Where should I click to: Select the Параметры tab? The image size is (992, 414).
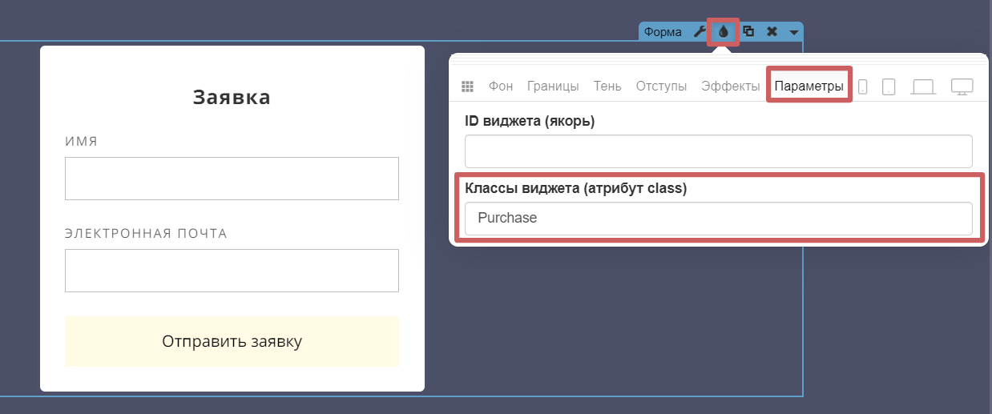tap(809, 86)
